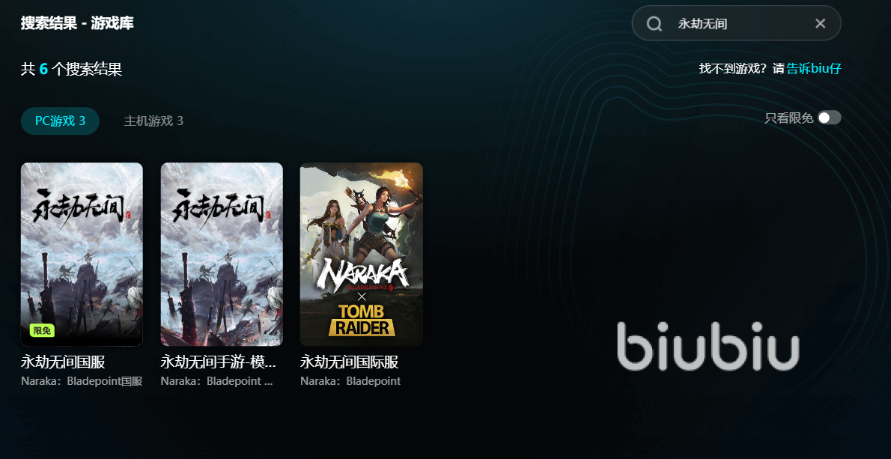Click the 搜索结果 - 游戏库 heading
Screen dimensions: 891x459
click(x=77, y=23)
